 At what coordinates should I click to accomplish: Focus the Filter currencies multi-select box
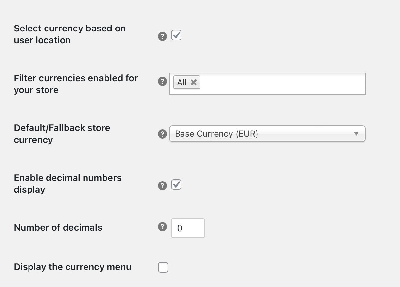coord(267,84)
